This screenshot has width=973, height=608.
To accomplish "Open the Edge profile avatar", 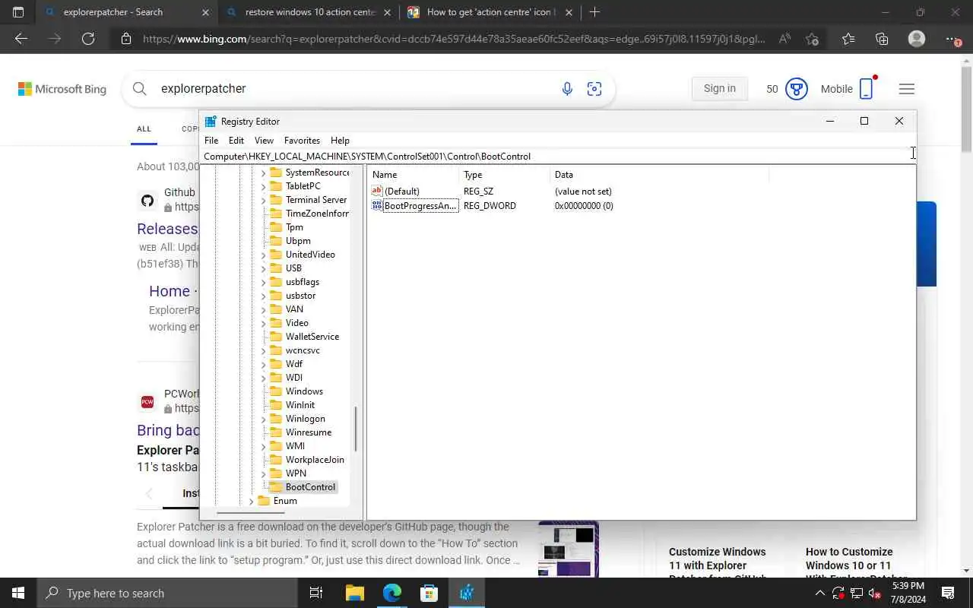I will pyautogui.click(x=917, y=39).
